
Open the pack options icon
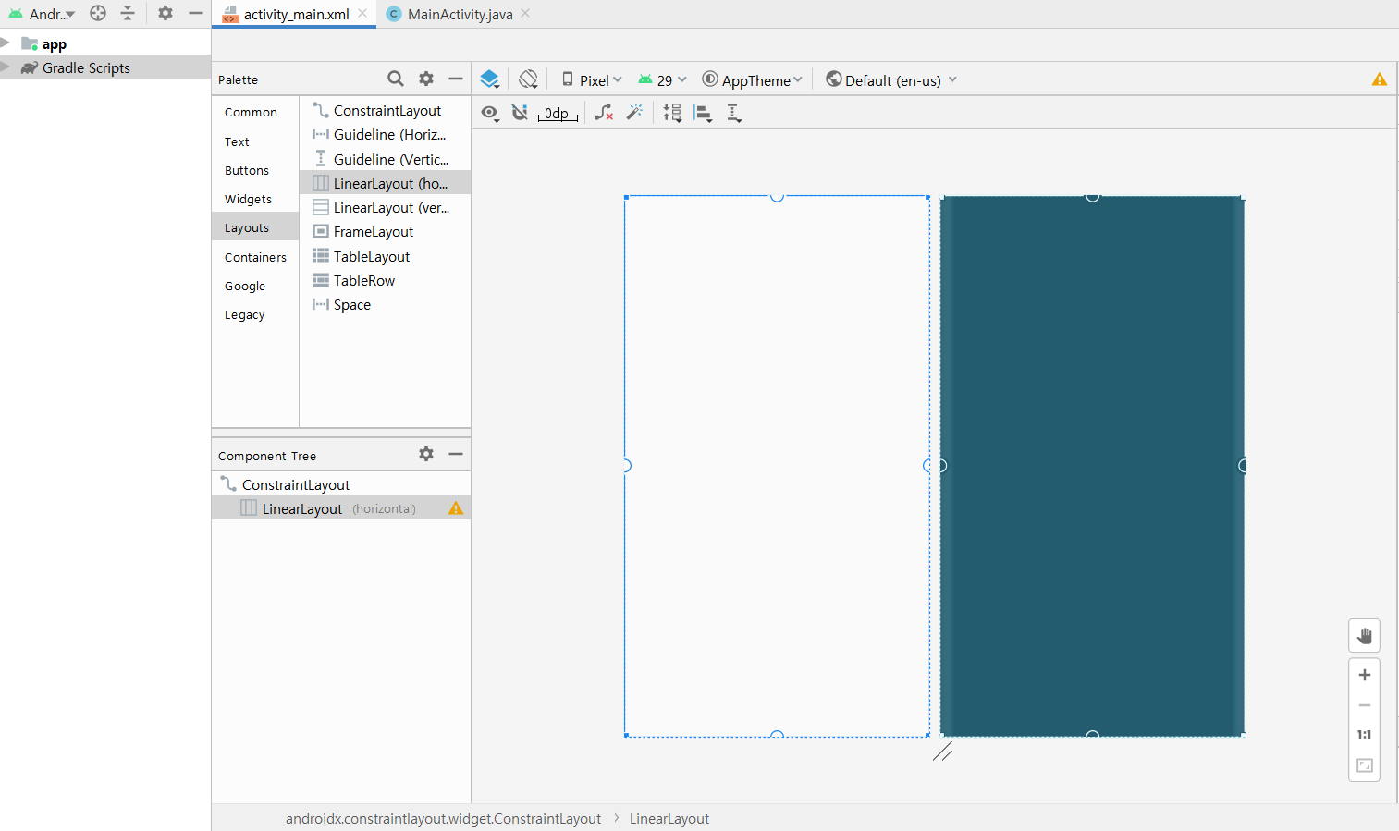672,113
